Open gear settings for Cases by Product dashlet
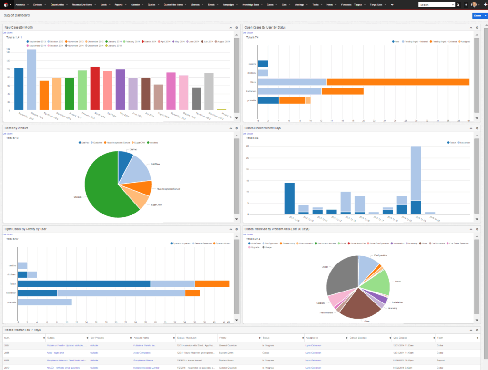 click(x=236, y=128)
